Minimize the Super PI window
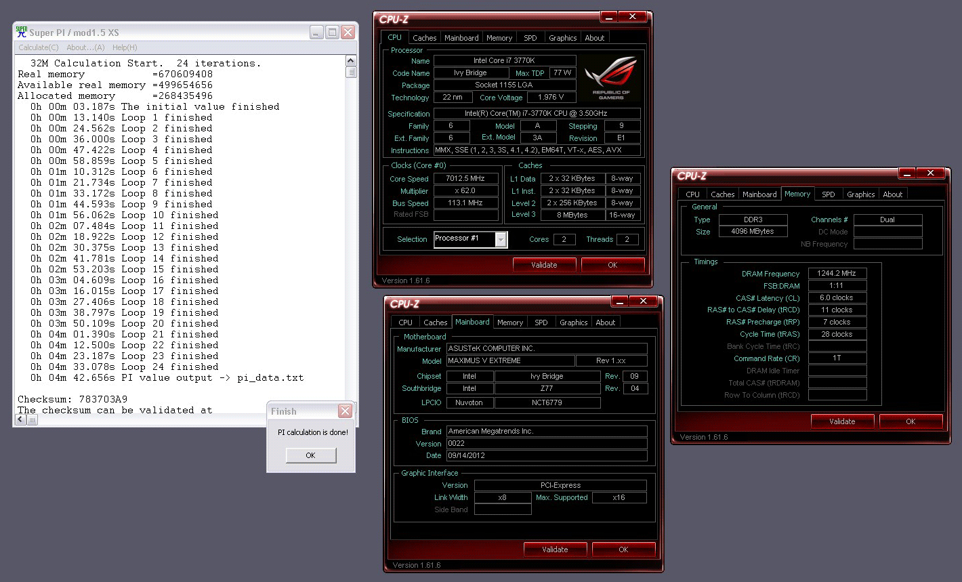The height and width of the screenshot is (582, 962). tap(316, 32)
